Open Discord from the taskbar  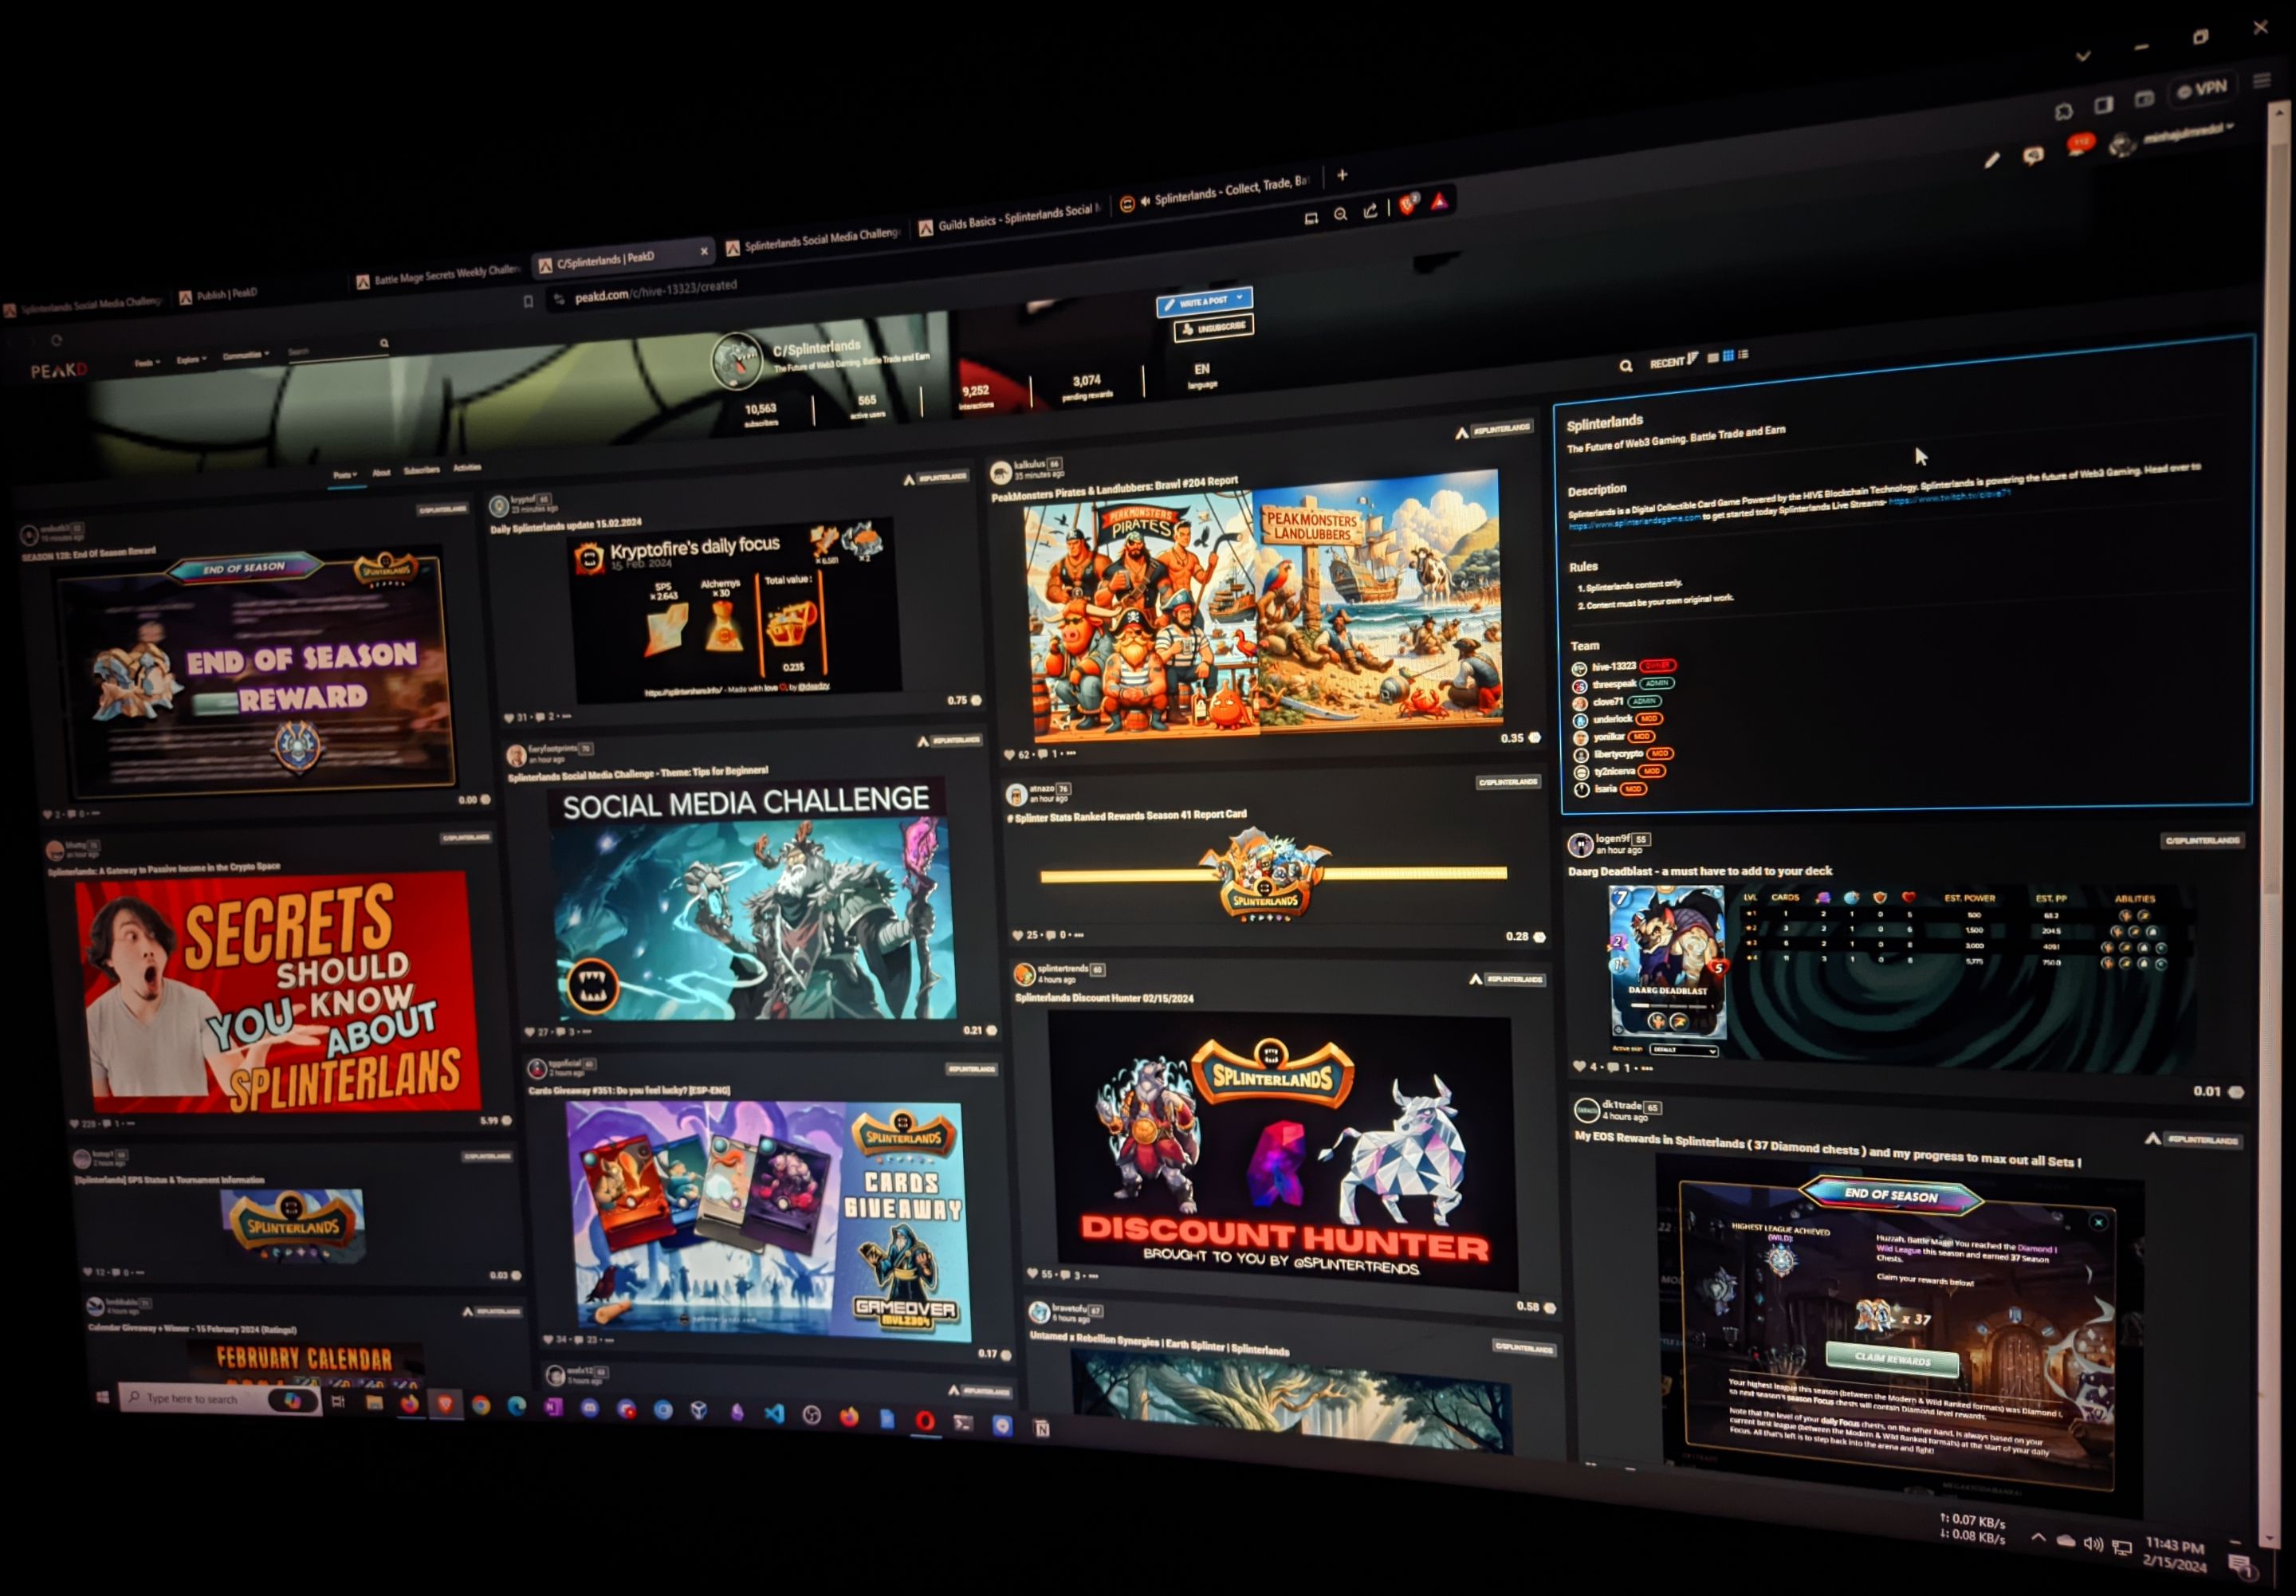coord(590,1408)
